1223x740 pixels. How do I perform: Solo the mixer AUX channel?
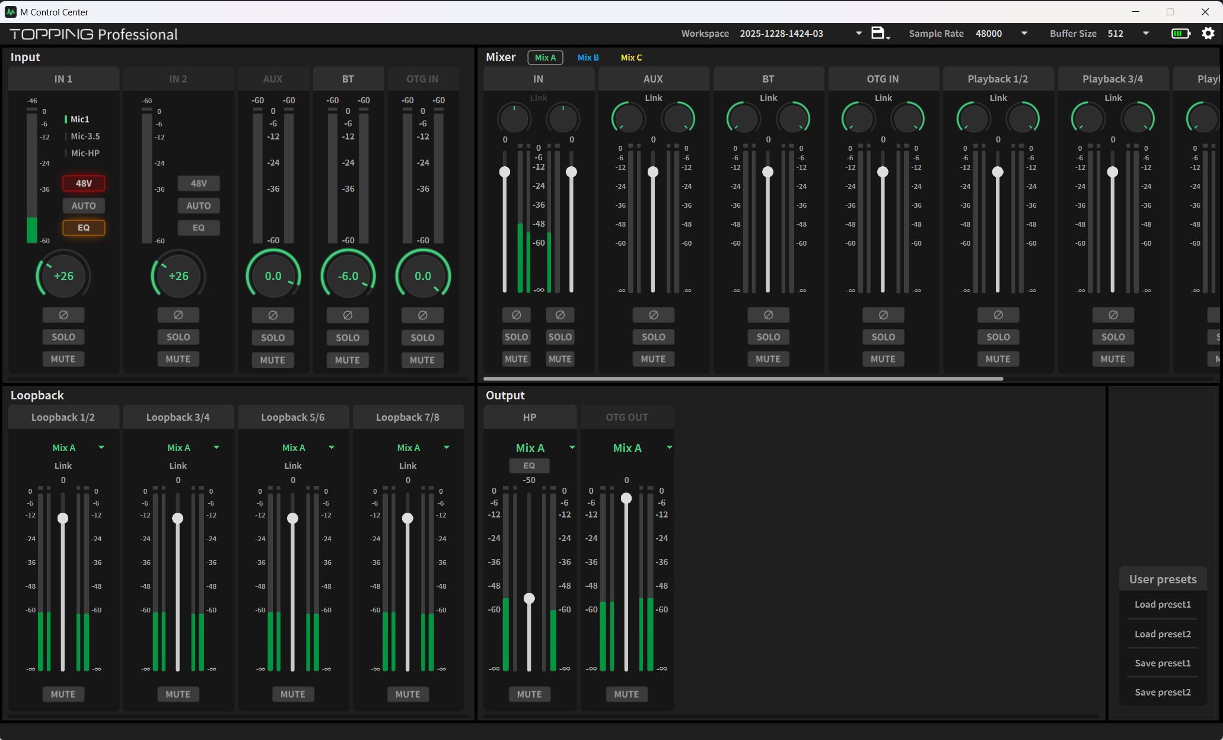tap(653, 337)
